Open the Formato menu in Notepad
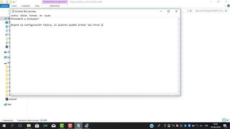This screenshot has height=129, width=230. (x=33, y=15)
